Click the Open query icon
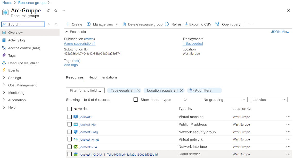Viewport: 294px width, 161px height. [x=217, y=24]
